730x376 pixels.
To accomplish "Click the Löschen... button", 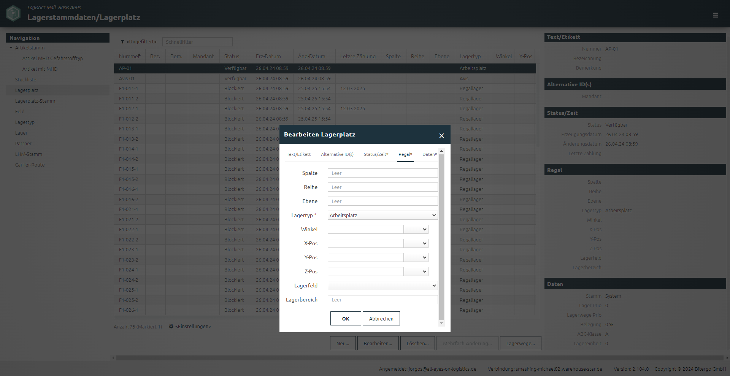I will point(418,343).
